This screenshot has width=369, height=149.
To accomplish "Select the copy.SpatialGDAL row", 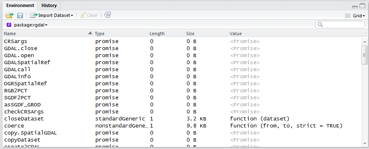I will tap(182, 133).
